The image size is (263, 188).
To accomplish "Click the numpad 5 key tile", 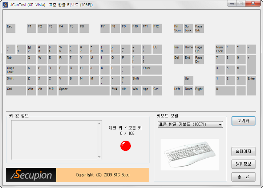I will tap(230, 70).
